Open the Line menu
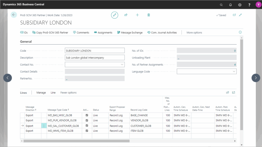 click(53, 93)
